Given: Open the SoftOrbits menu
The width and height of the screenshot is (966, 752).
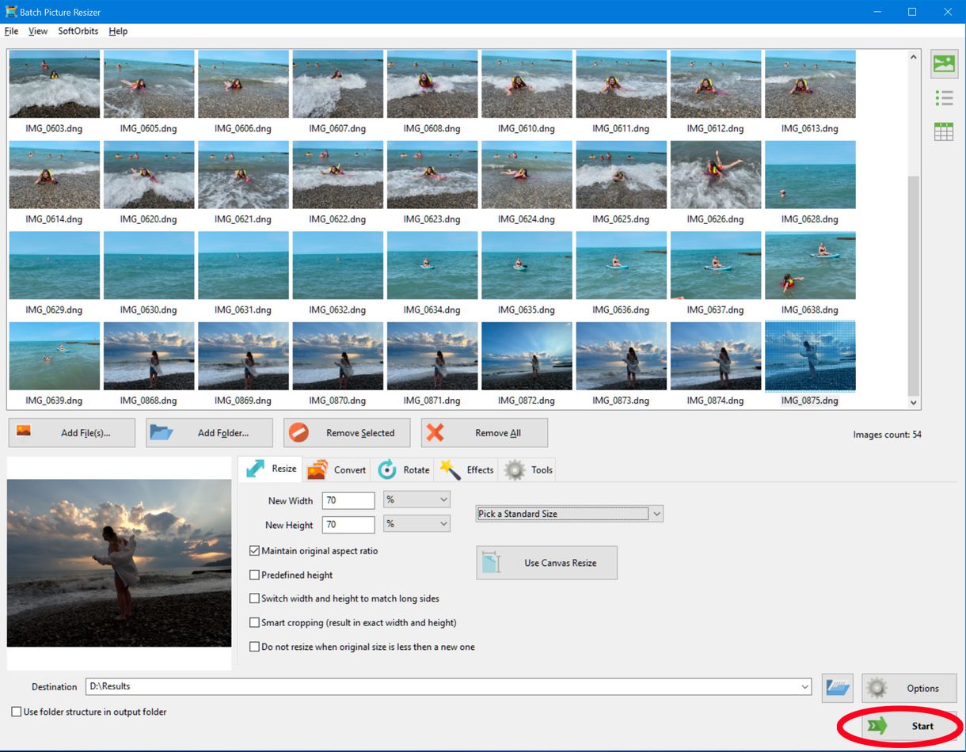Looking at the screenshot, I should click(x=77, y=31).
